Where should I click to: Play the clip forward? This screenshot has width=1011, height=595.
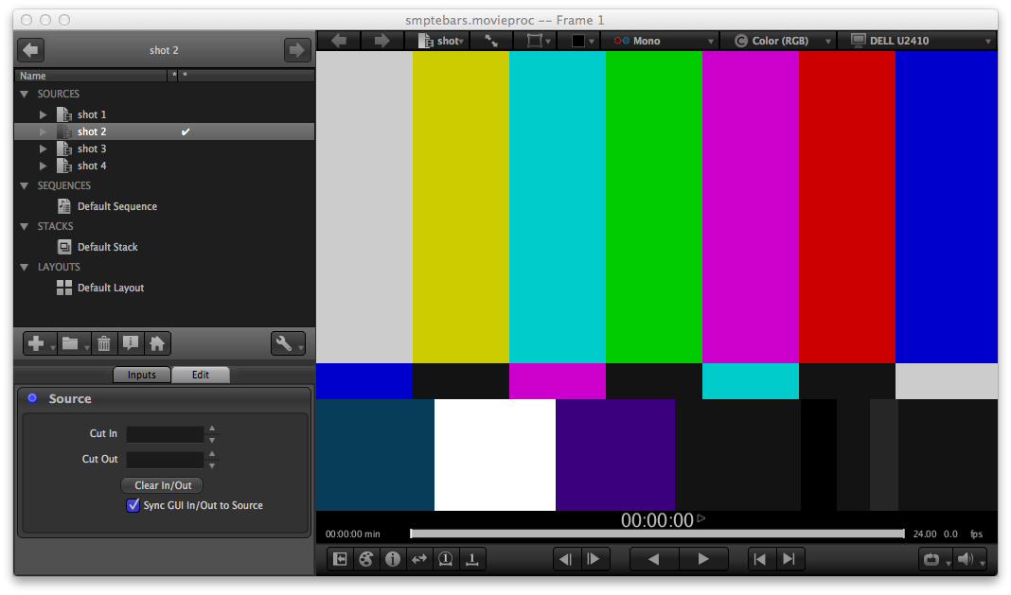tap(703, 559)
